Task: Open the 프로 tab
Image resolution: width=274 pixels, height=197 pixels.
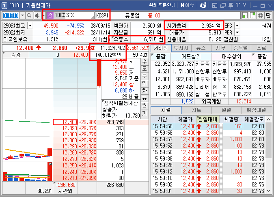Action: tap(261, 48)
